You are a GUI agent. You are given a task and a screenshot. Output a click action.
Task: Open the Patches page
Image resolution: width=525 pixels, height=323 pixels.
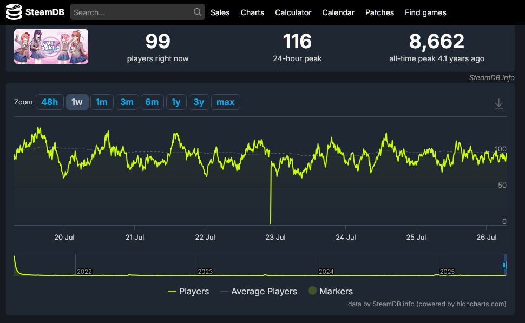coord(380,12)
